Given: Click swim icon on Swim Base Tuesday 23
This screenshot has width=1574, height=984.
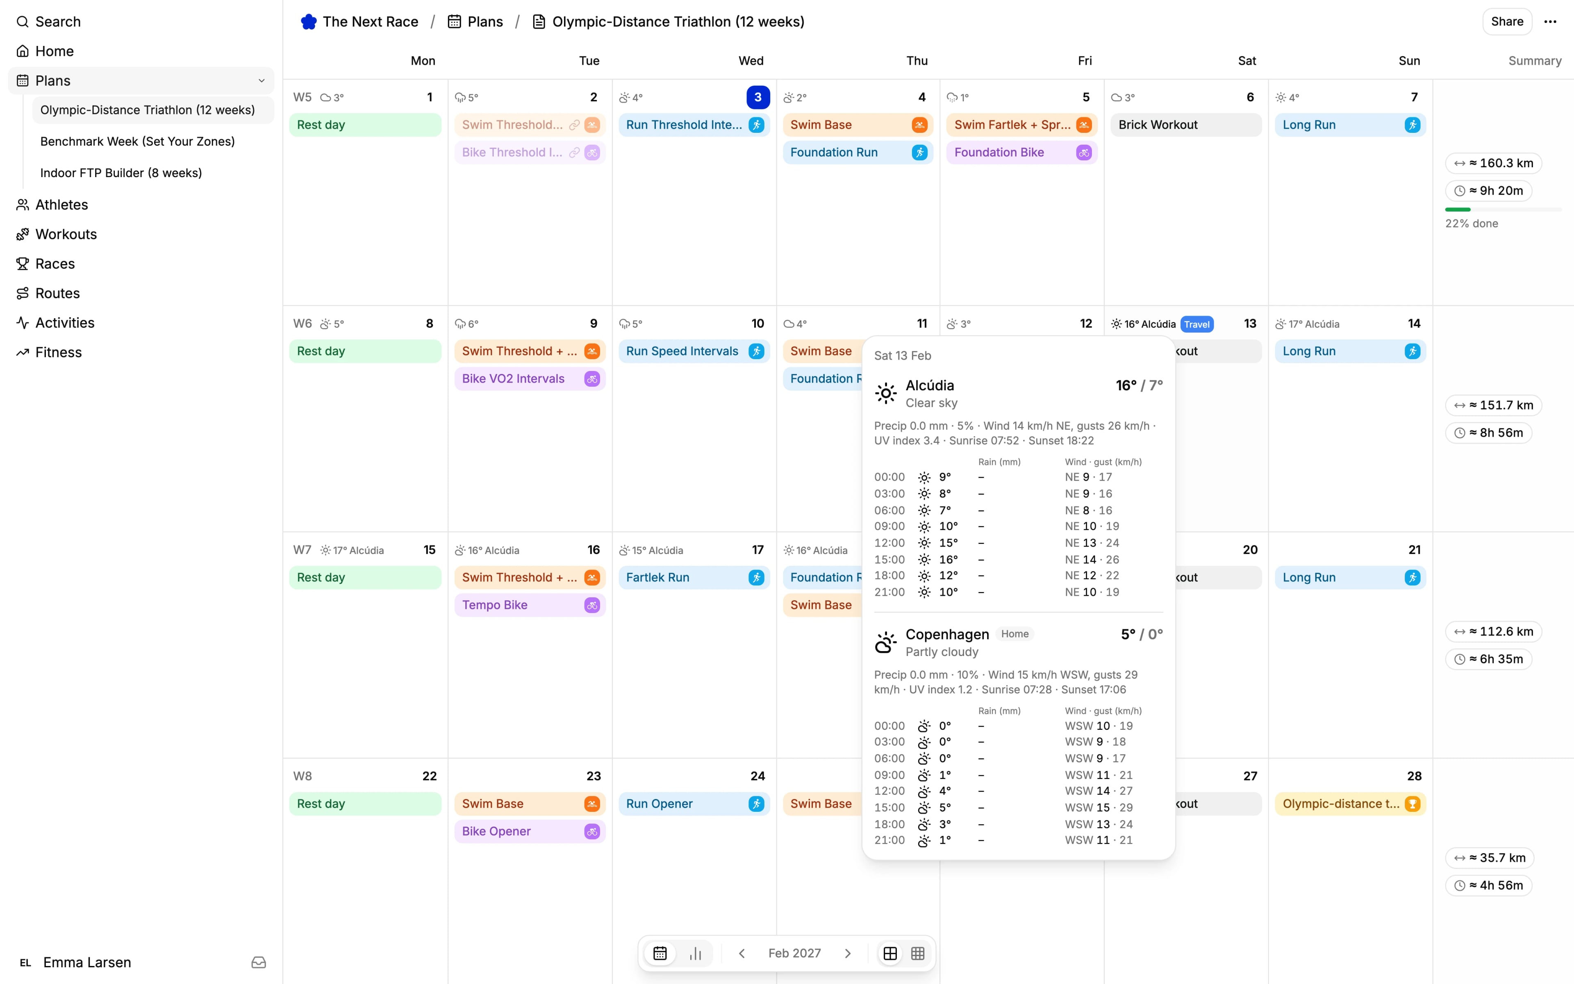Looking at the screenshot, I should (592, 804).
